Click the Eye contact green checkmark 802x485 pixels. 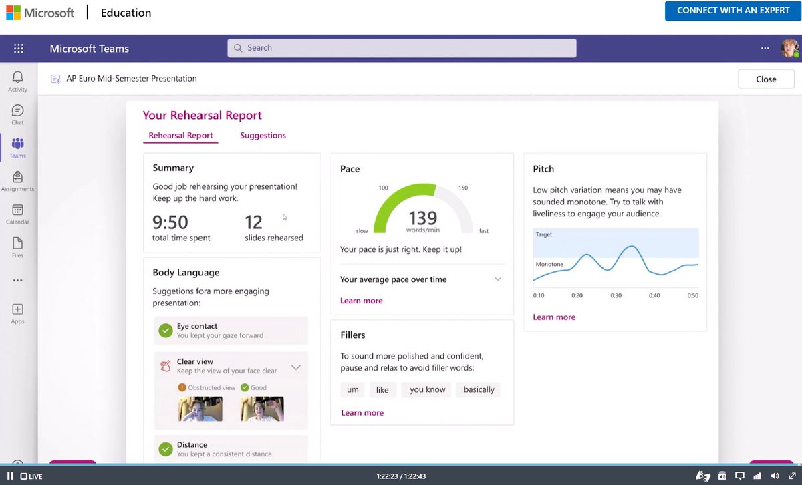[166, 331]
